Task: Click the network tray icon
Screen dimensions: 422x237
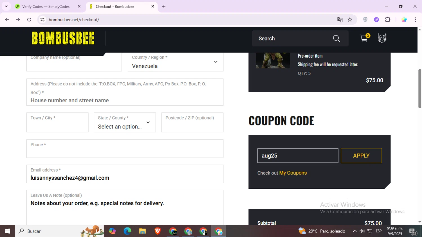Action: (370, 231)
